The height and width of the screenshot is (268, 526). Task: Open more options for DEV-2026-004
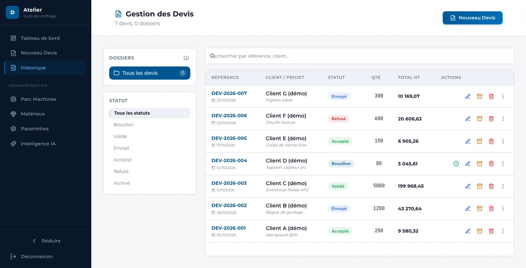tap(503, 163)
